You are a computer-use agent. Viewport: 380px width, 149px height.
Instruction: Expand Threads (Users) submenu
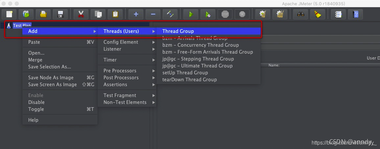(127, 31)
